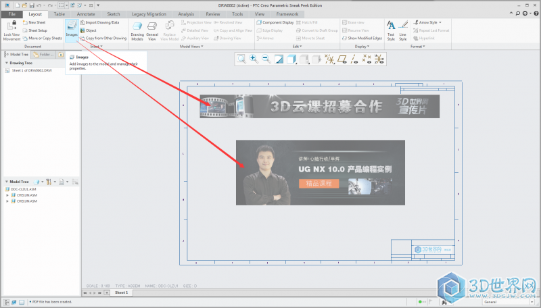Open the Arrow Style dropdown

(x=427, y=22)
